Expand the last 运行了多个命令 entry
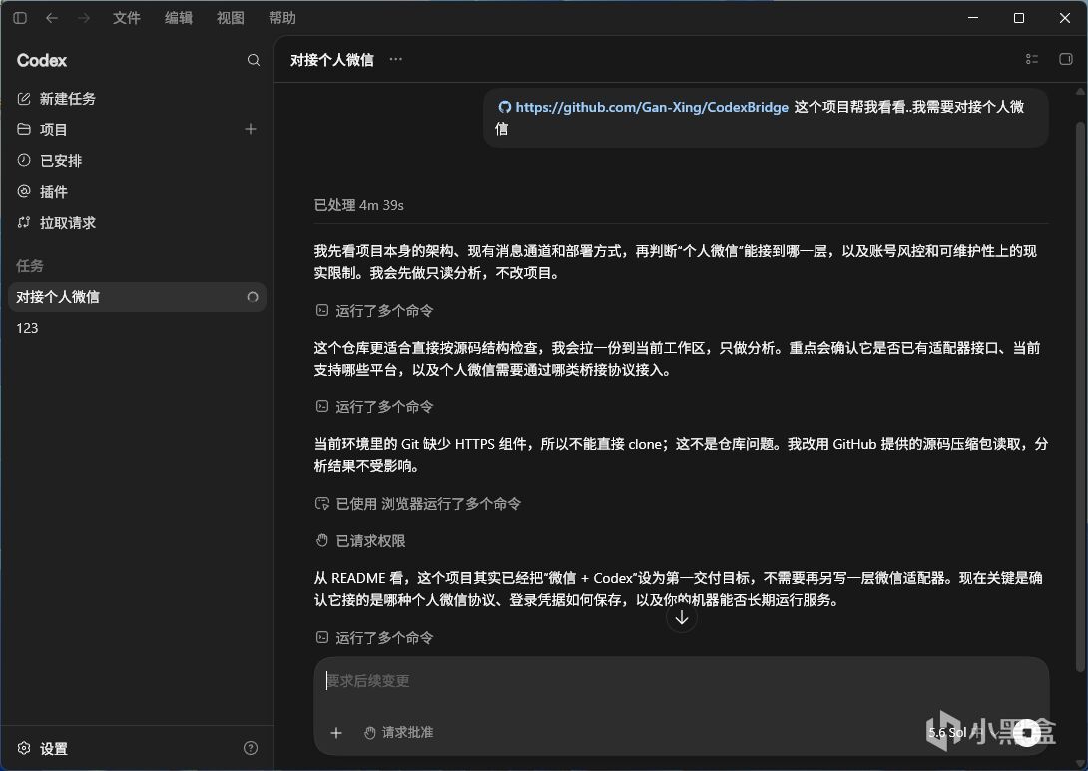 coord(374,638)
